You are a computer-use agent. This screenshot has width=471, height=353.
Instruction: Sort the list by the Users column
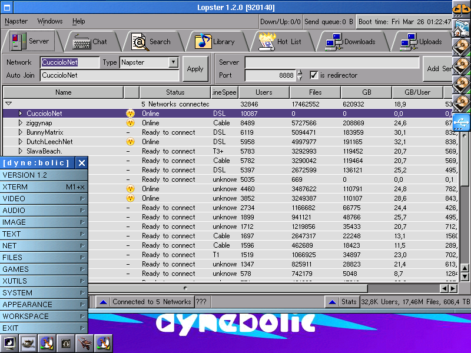pyautogui.click(x=264, y=92)
